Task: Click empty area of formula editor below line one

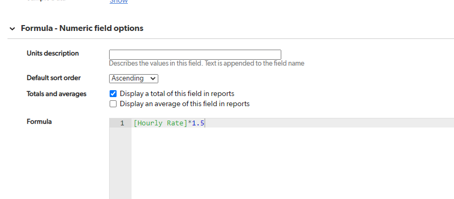Action: click(x=293, y=163)
